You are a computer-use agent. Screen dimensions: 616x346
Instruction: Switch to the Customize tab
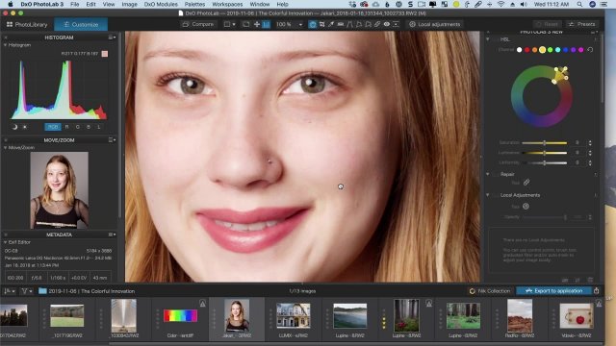pos(81,24)
